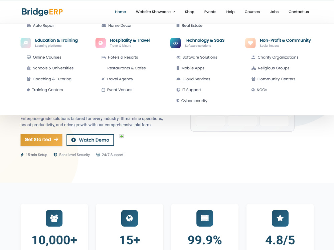Click the Technology & SaaS code icon
Viewport: 334px width, 250px height.
click(176, 43)
